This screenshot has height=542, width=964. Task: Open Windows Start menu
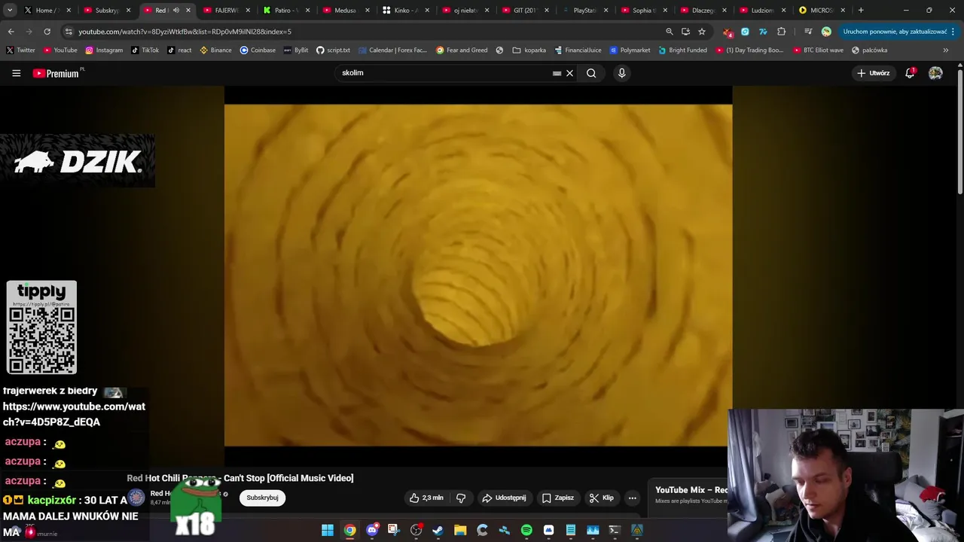(x=328, y=530)
